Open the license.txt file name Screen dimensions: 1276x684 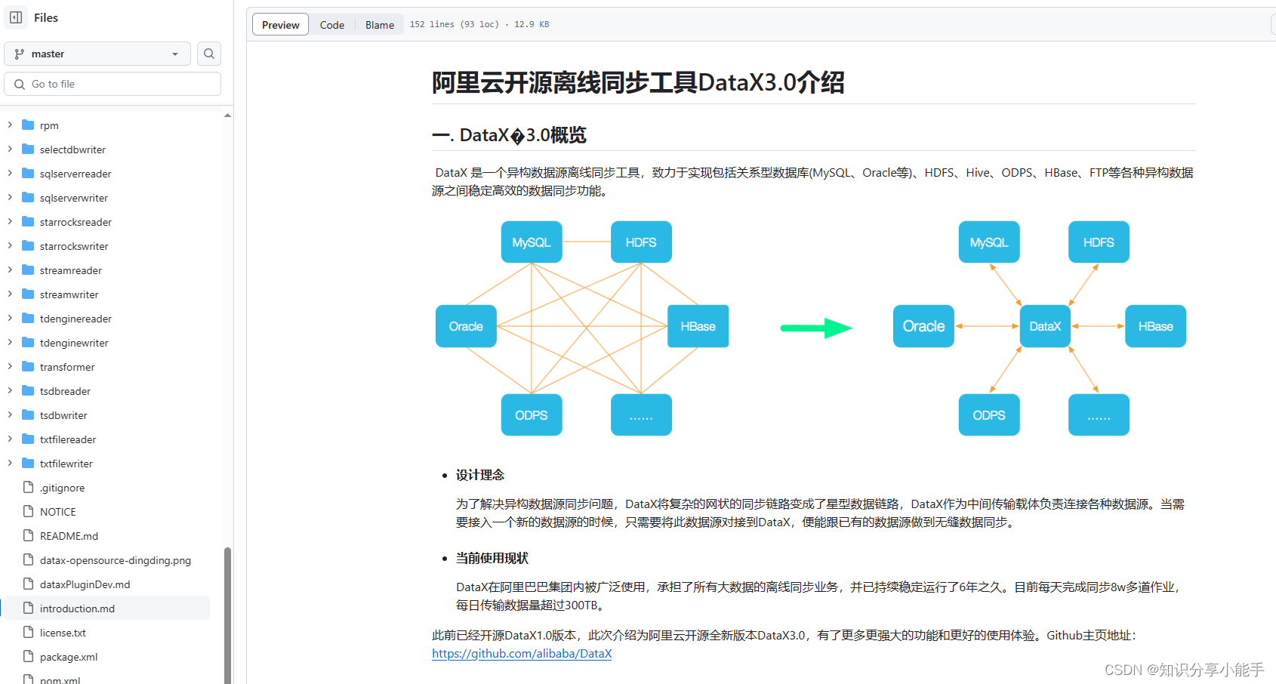(63, 633)
